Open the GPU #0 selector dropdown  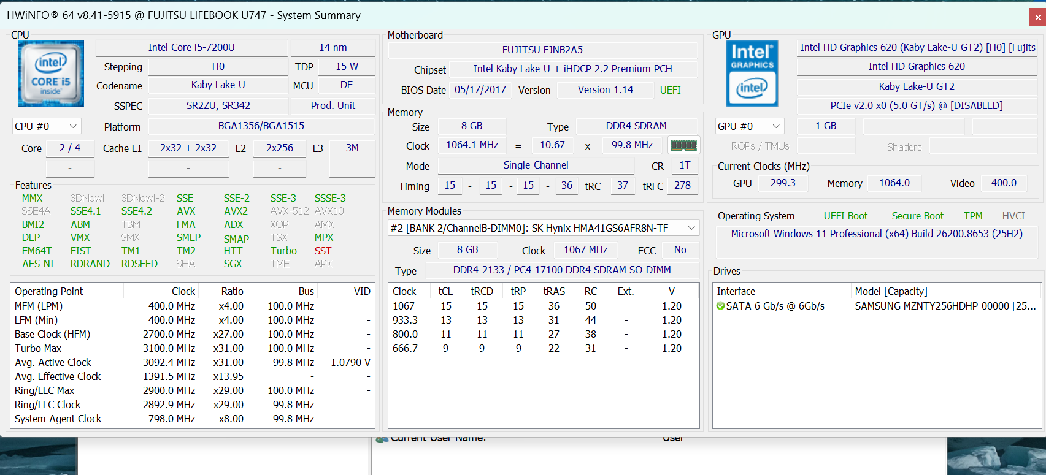pyautogui.click(x=750, y=126)
